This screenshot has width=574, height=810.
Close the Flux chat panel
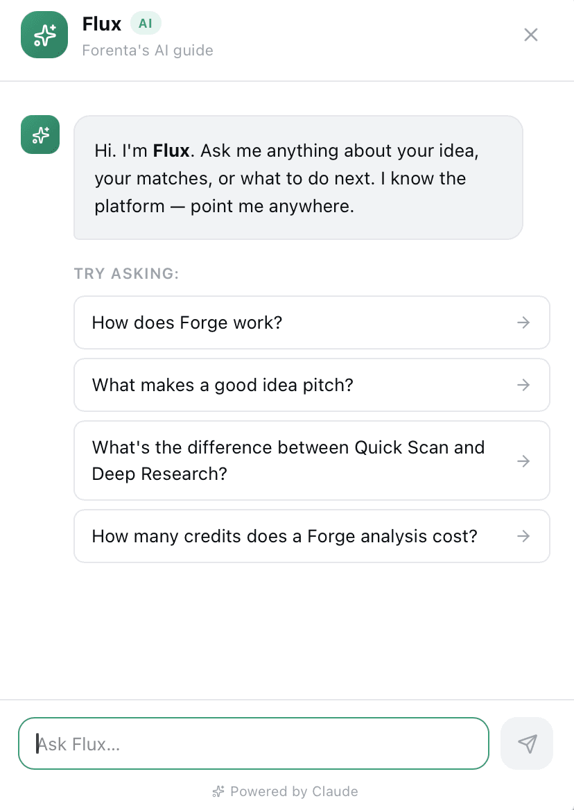pyautogui.click(x=531, y=35)
